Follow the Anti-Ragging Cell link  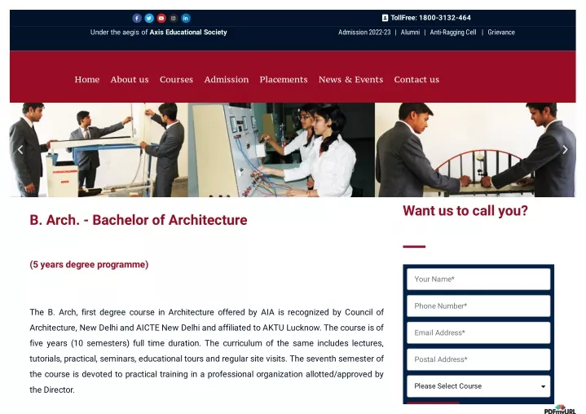point(453,32)
